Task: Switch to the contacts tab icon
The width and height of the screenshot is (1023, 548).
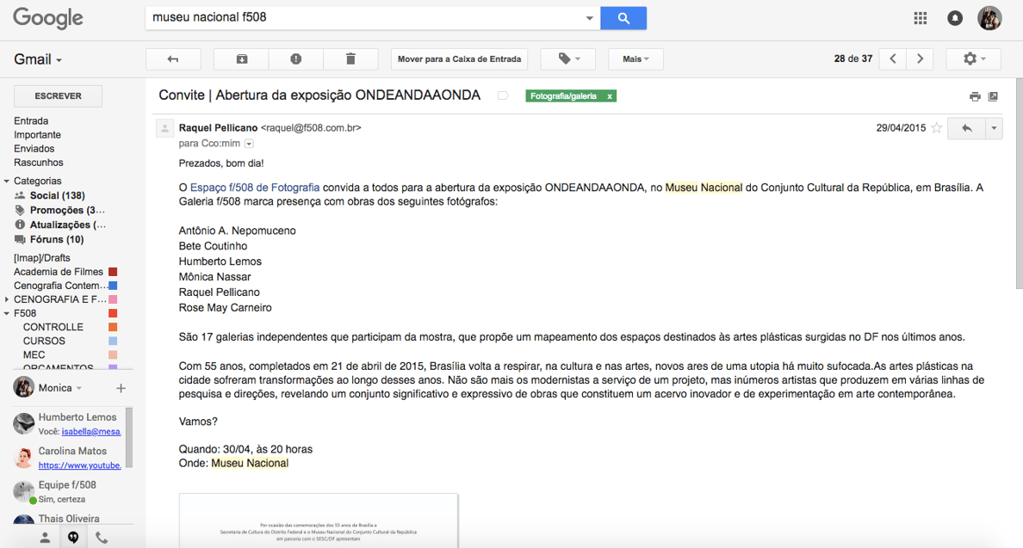Action: pyautogui.click(x=45, y=538)
